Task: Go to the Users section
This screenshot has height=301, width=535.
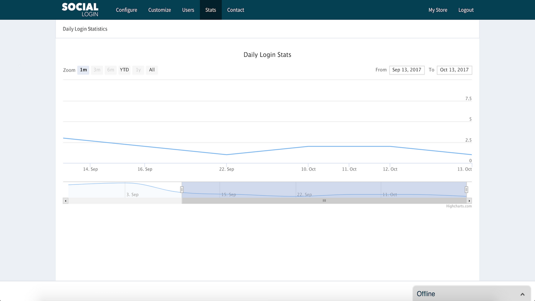Action: click(x=188, y=10)
